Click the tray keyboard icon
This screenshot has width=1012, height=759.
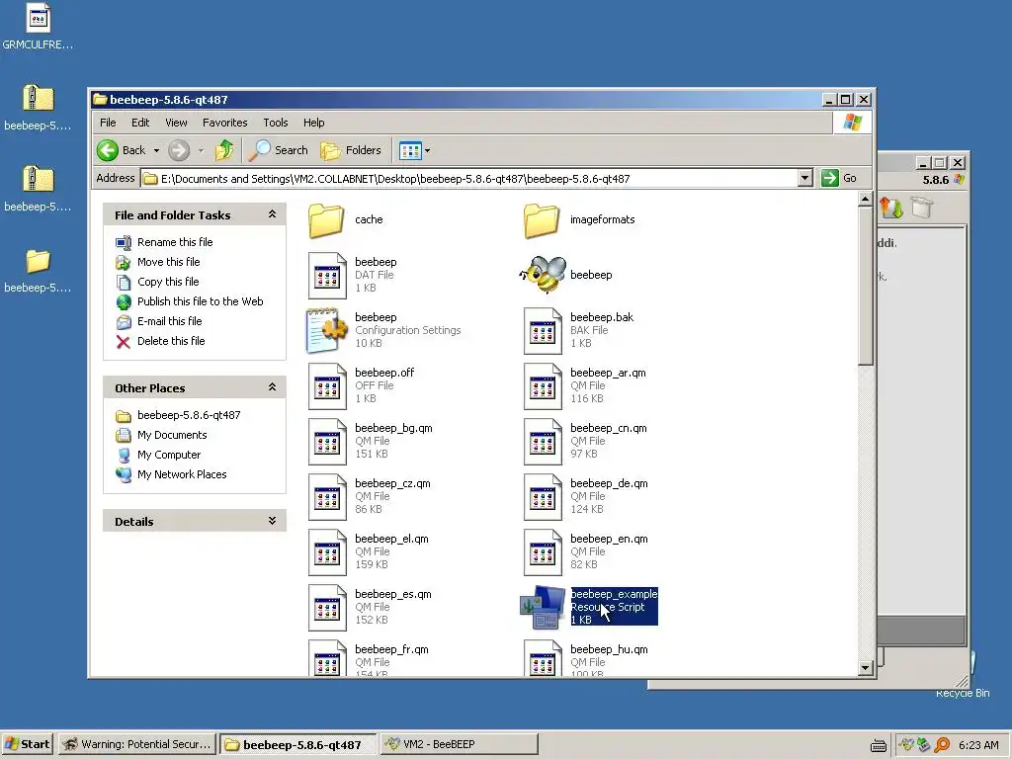click(879, 746)
